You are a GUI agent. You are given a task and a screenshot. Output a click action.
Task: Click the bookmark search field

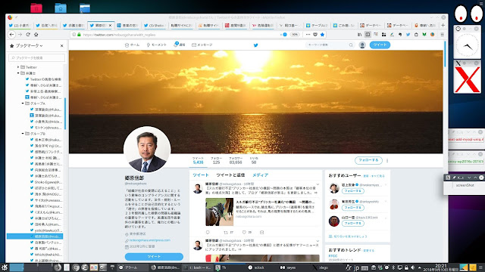click(37, 57)
